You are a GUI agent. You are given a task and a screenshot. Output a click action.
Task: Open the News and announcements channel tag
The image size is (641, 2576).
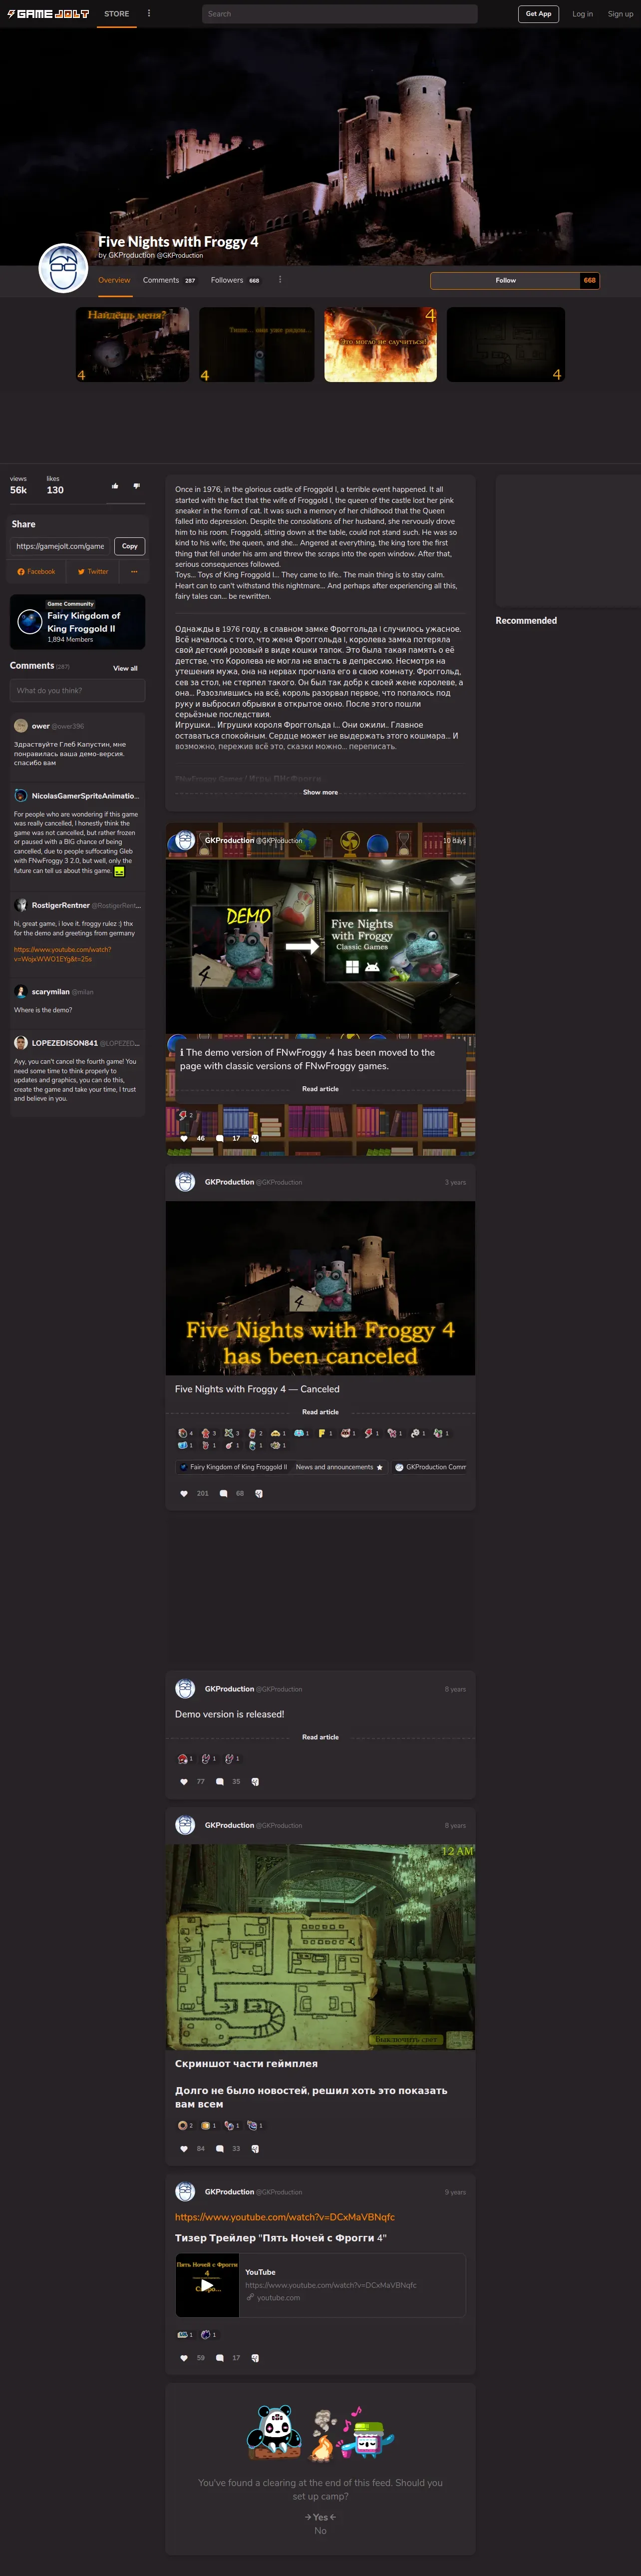pos(339,1467)
